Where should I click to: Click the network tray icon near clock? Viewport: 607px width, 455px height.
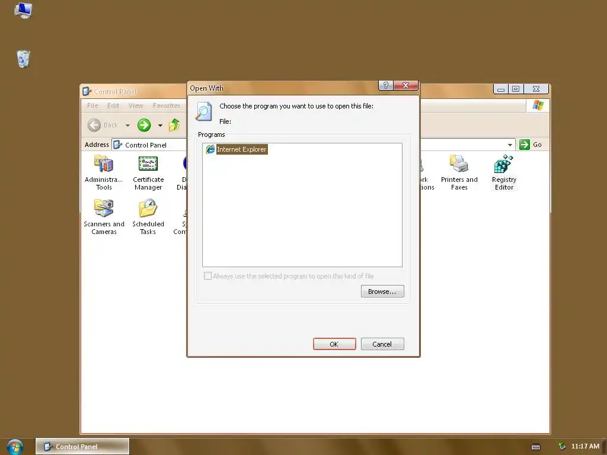562,447
